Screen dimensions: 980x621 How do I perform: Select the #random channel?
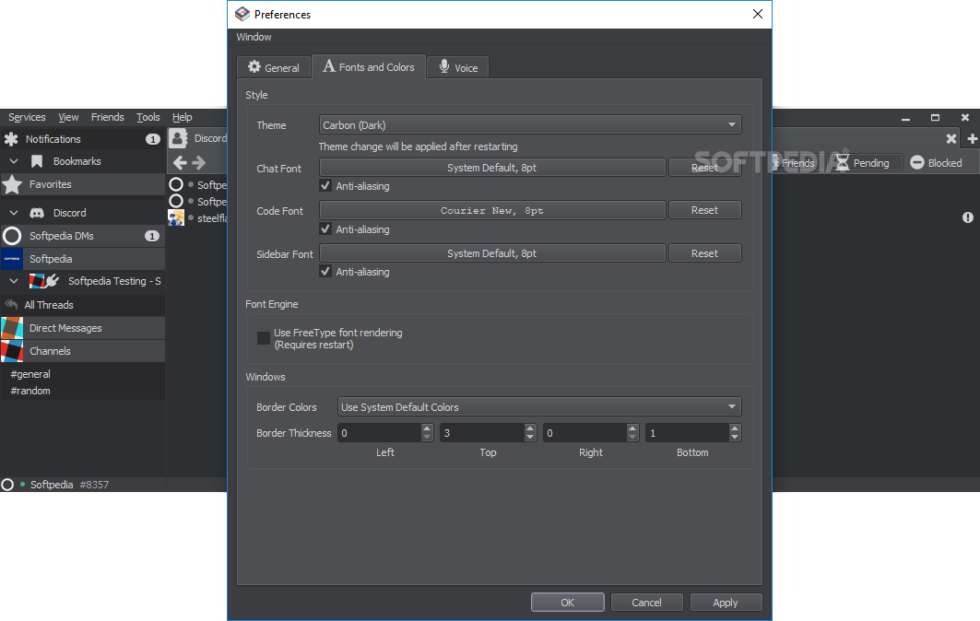[x=32, y=390]
